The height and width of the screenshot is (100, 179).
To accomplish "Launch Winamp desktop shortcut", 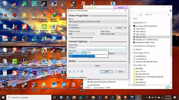I will point(34,51).
